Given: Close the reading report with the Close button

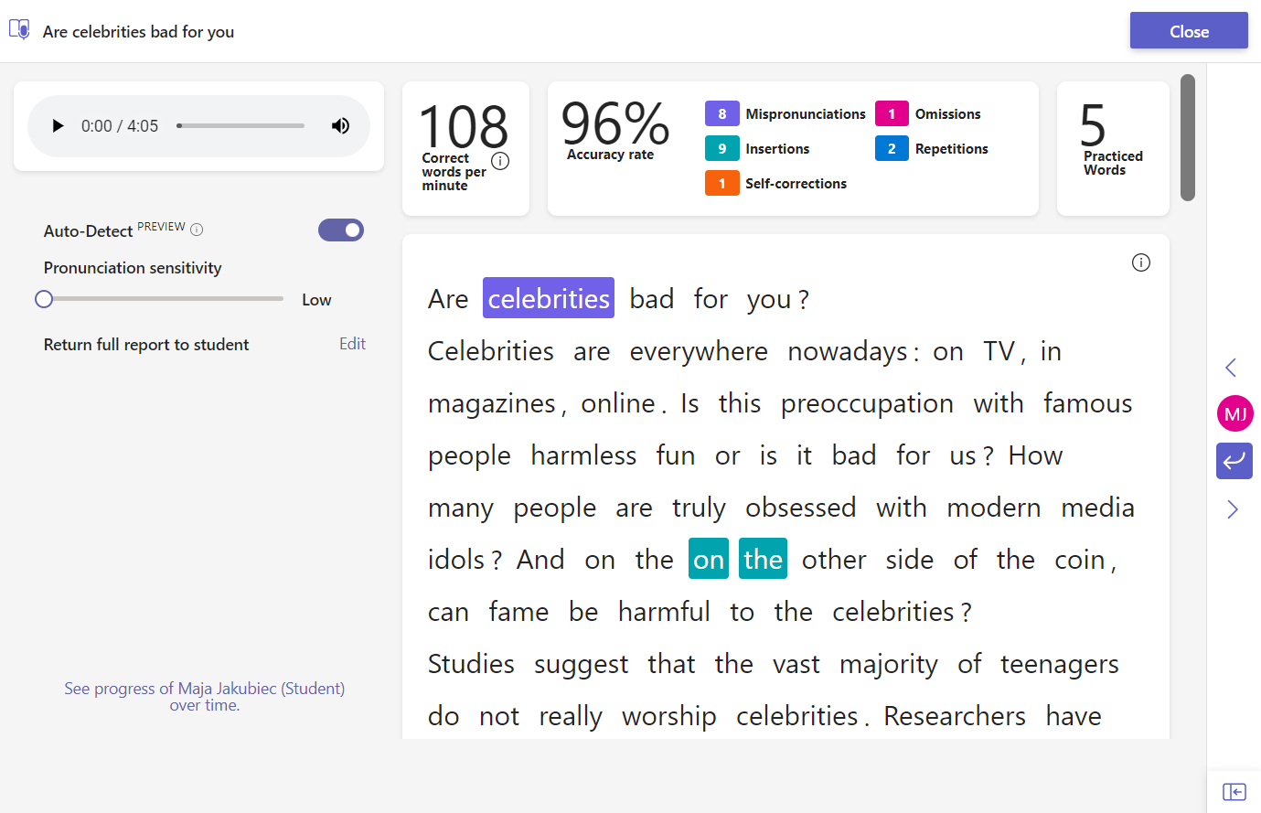Looking at the screenshot, I should [x=1189, y=31].
